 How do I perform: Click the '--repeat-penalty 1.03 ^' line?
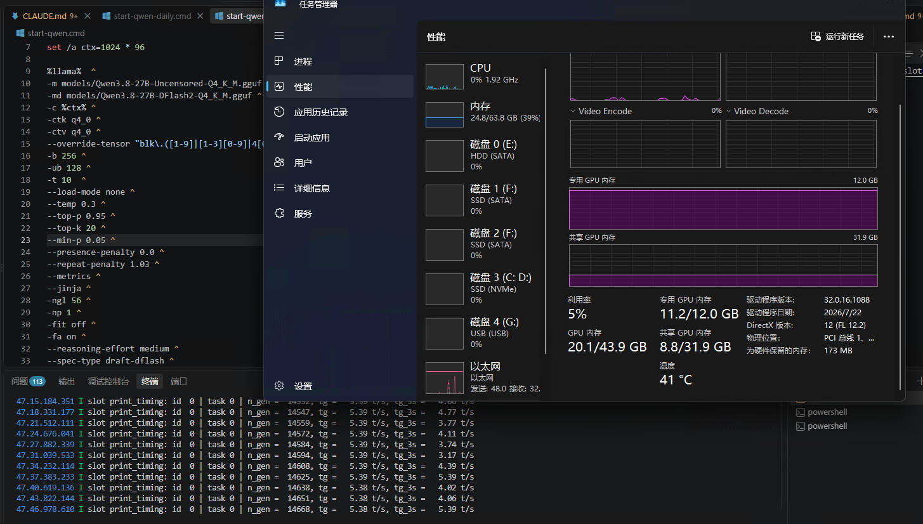pos(103,265)
